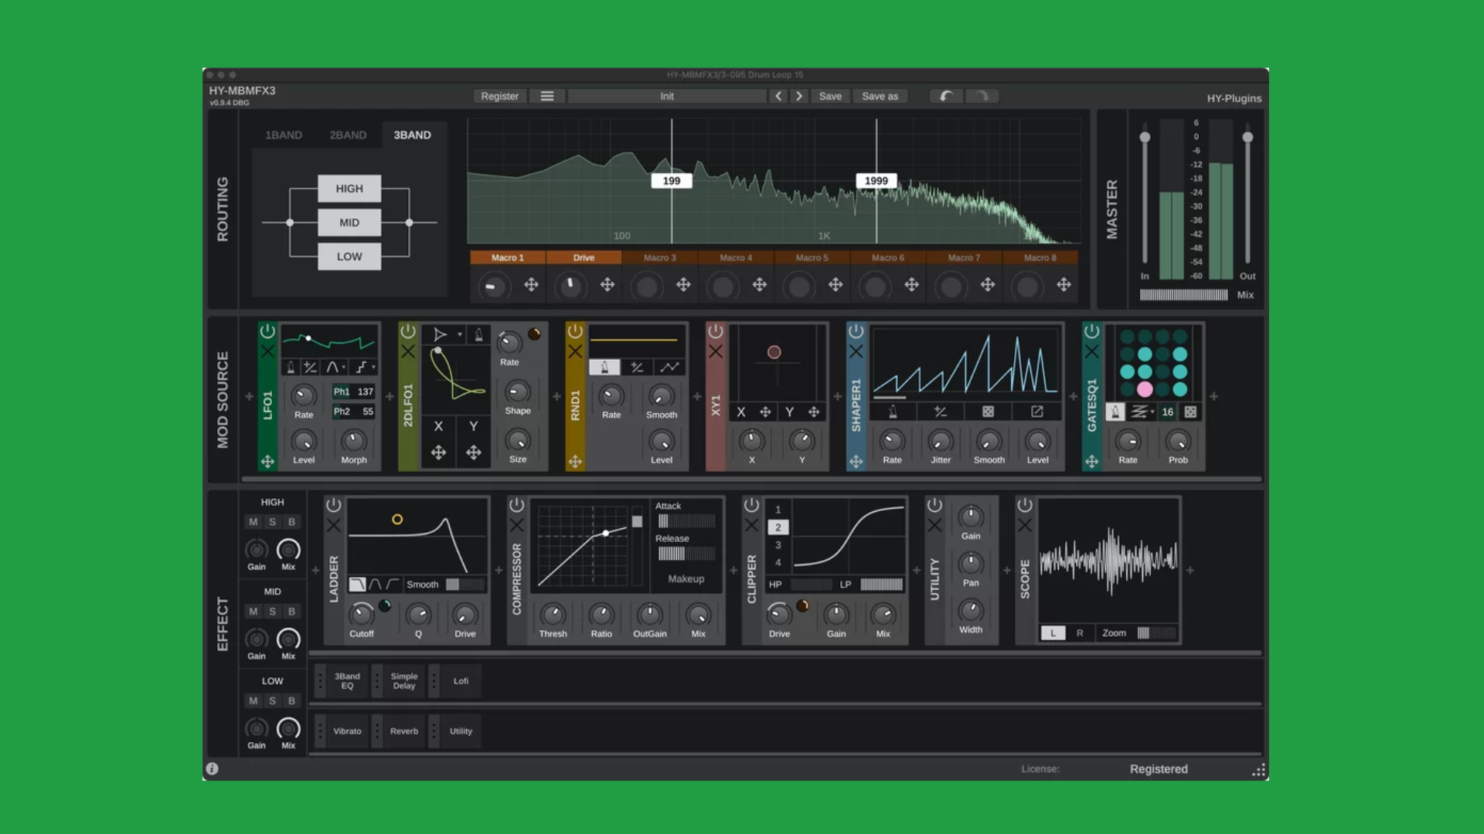The width and height of the screenshot is (1484, 834).
Task: Switch routing to 2BAND tab
Action: 348,135
